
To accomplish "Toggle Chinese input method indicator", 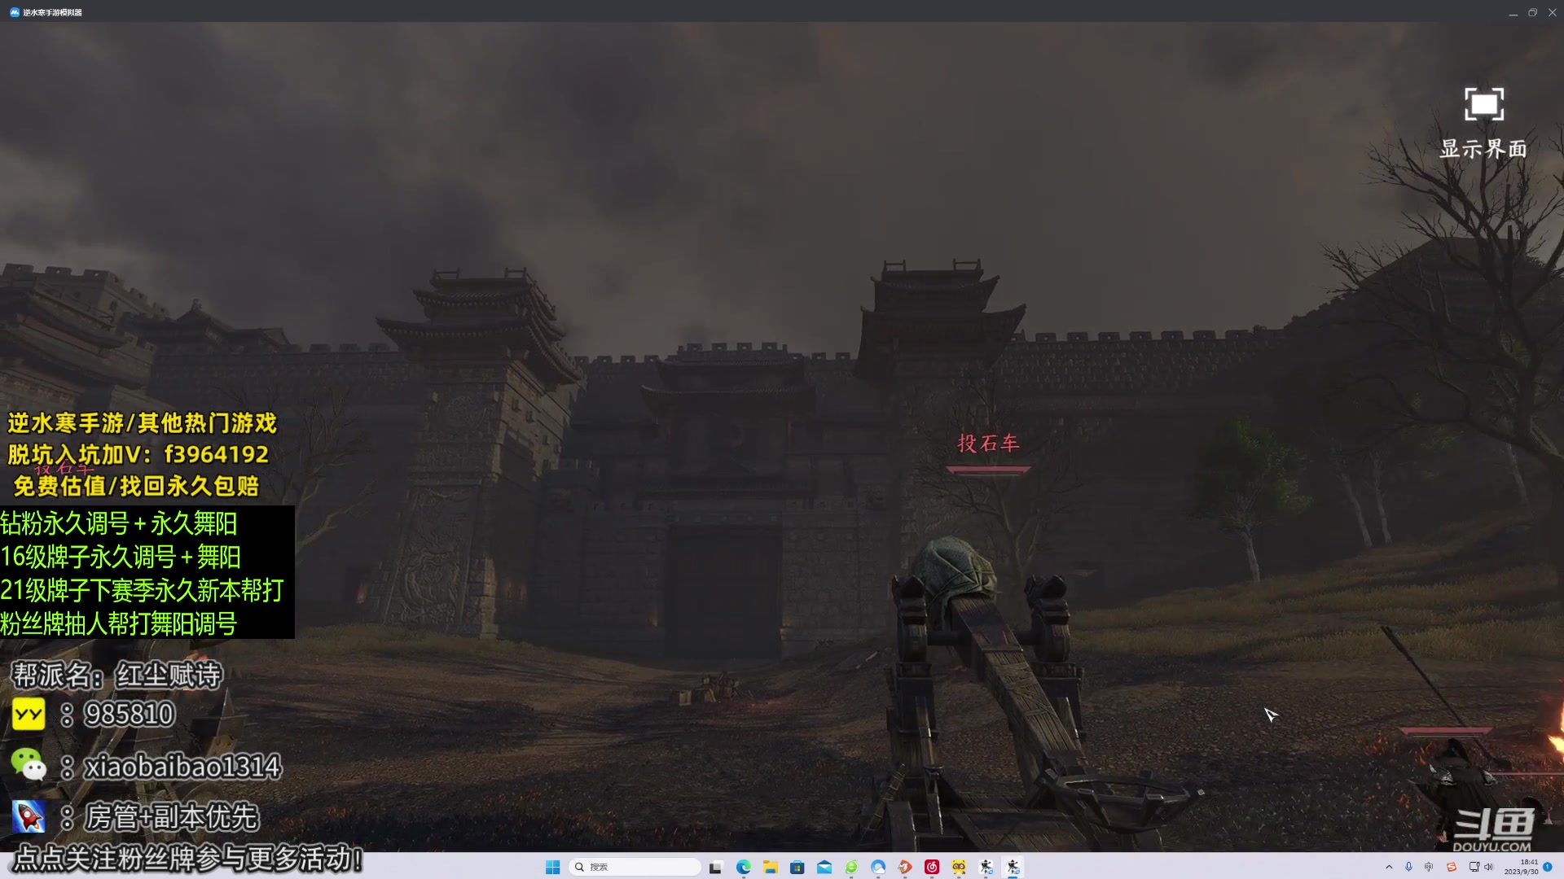I will pyautogui.click(x=1429, y=867).
